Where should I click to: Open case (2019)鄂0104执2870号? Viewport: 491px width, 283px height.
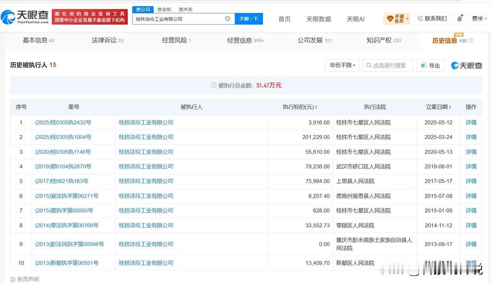63,166
